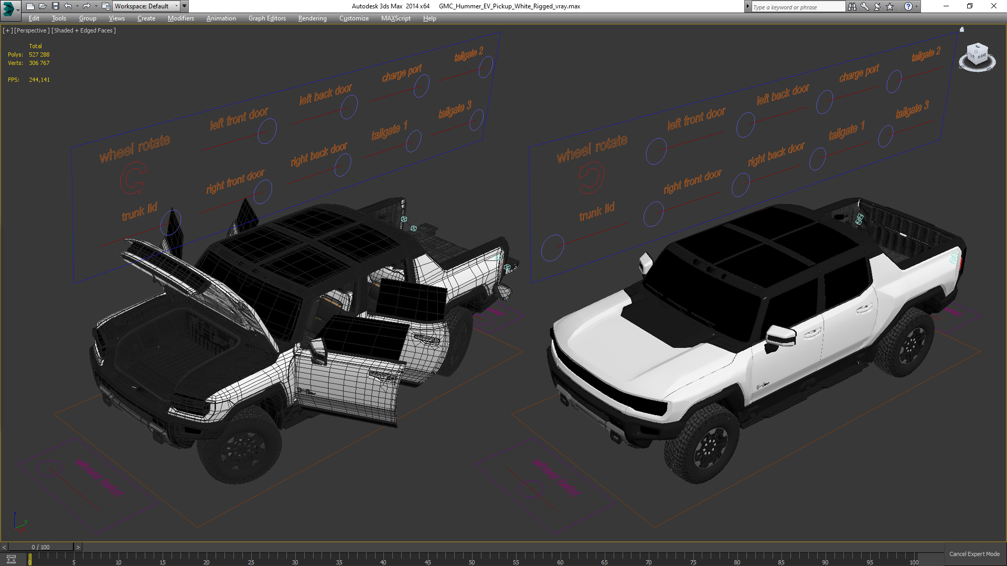Select left rig's 'wheel rotate' arrow control
This screenshot has width=1007, height=566.
[133, 178]
